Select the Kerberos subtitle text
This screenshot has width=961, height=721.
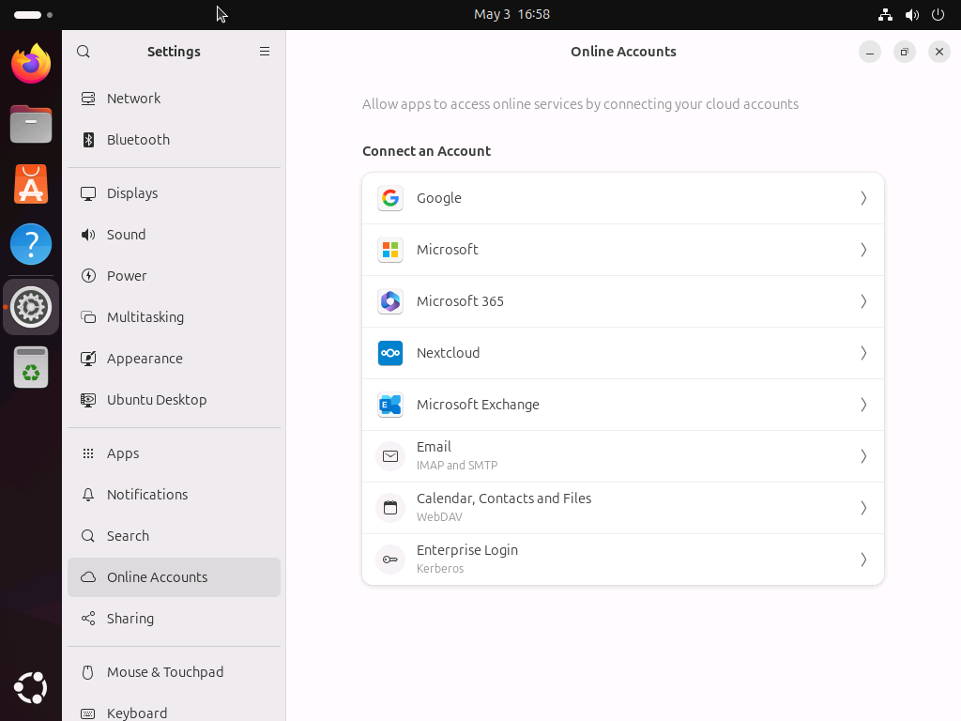(x=440, y=568)
